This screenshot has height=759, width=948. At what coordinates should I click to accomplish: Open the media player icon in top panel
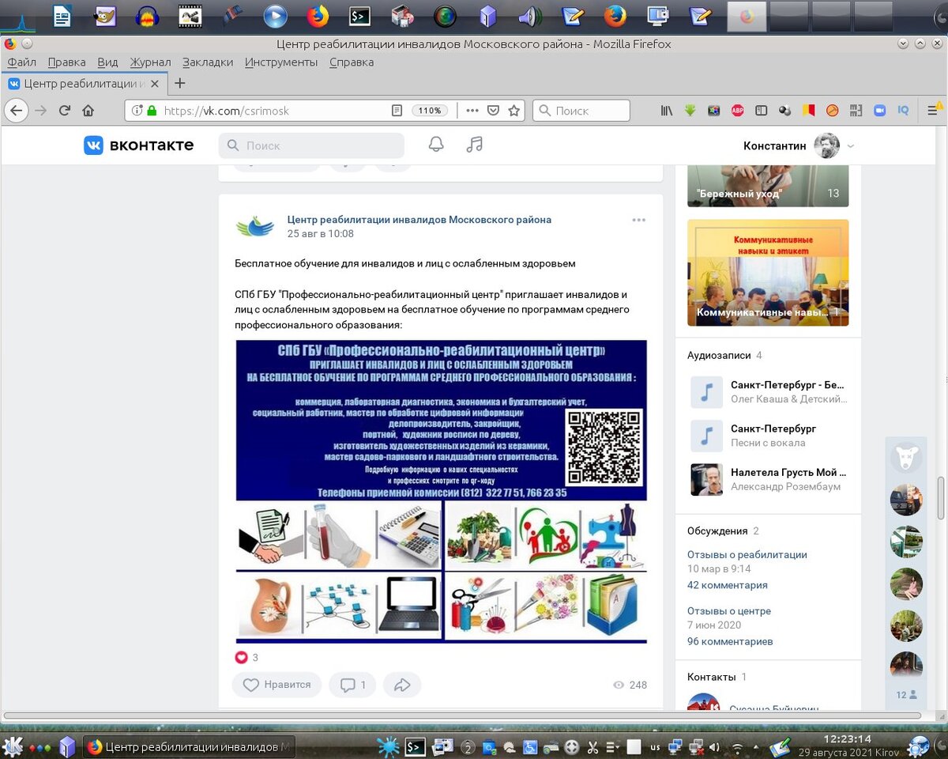tap(275, 16)
